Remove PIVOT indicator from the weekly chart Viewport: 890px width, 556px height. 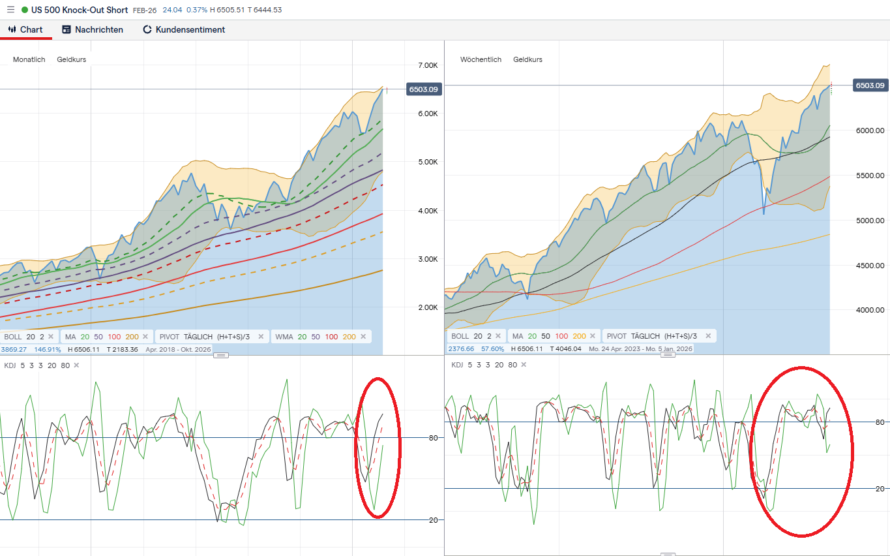tap(707, 336)
